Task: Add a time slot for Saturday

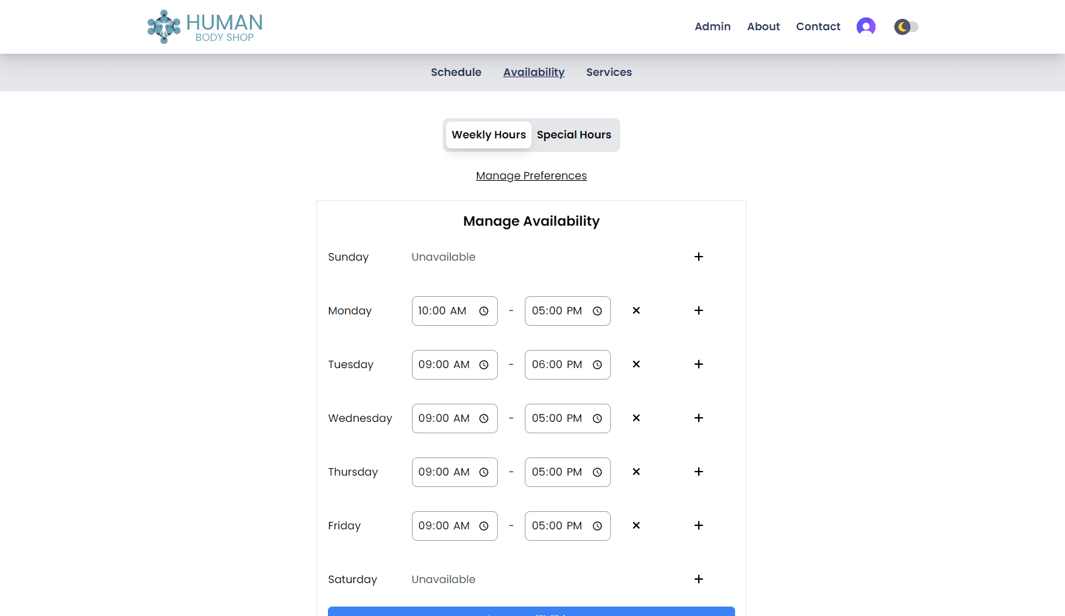Action: pos(698,579)
